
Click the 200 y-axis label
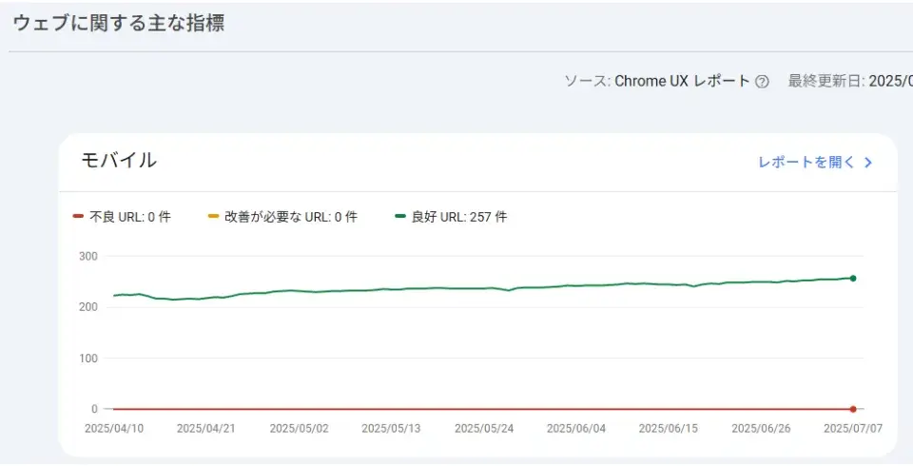(x=88, y=307)
